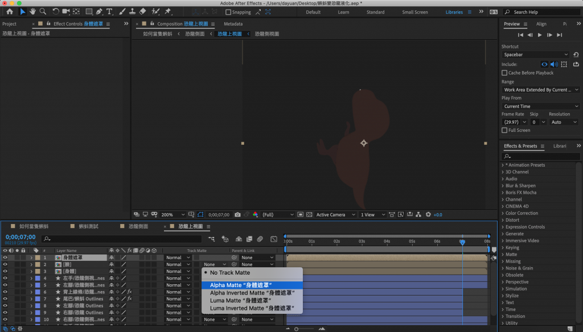583x332 pixels.
Task: Select the Puppet Pin tool
Action: pos(168,11)
